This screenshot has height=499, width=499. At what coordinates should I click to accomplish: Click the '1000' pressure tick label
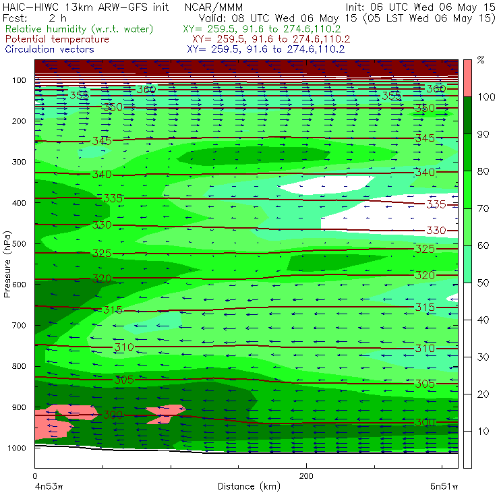[x=16, y=448]
